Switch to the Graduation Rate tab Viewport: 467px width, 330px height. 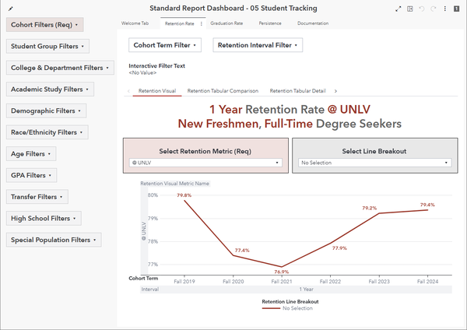click(226, 23)
